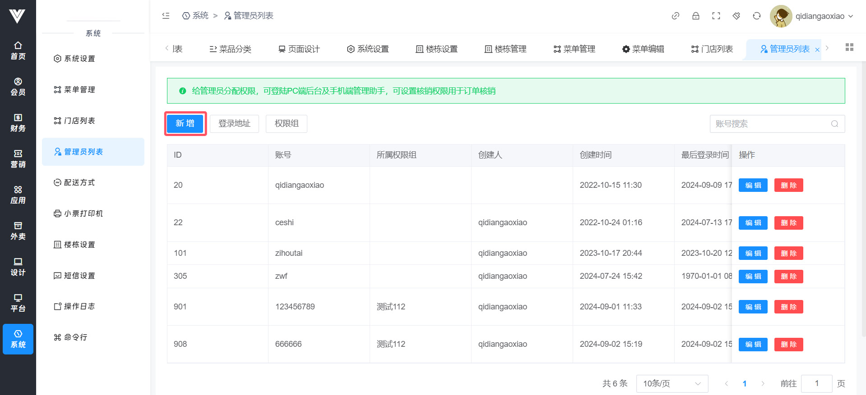866x395 pixels.
Task: Expand the 10条/页 page size dropdown
Action: click(672, 383)
